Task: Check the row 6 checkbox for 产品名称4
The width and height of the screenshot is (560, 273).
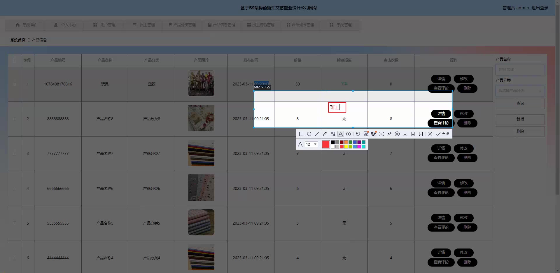Action: (15, 258)
